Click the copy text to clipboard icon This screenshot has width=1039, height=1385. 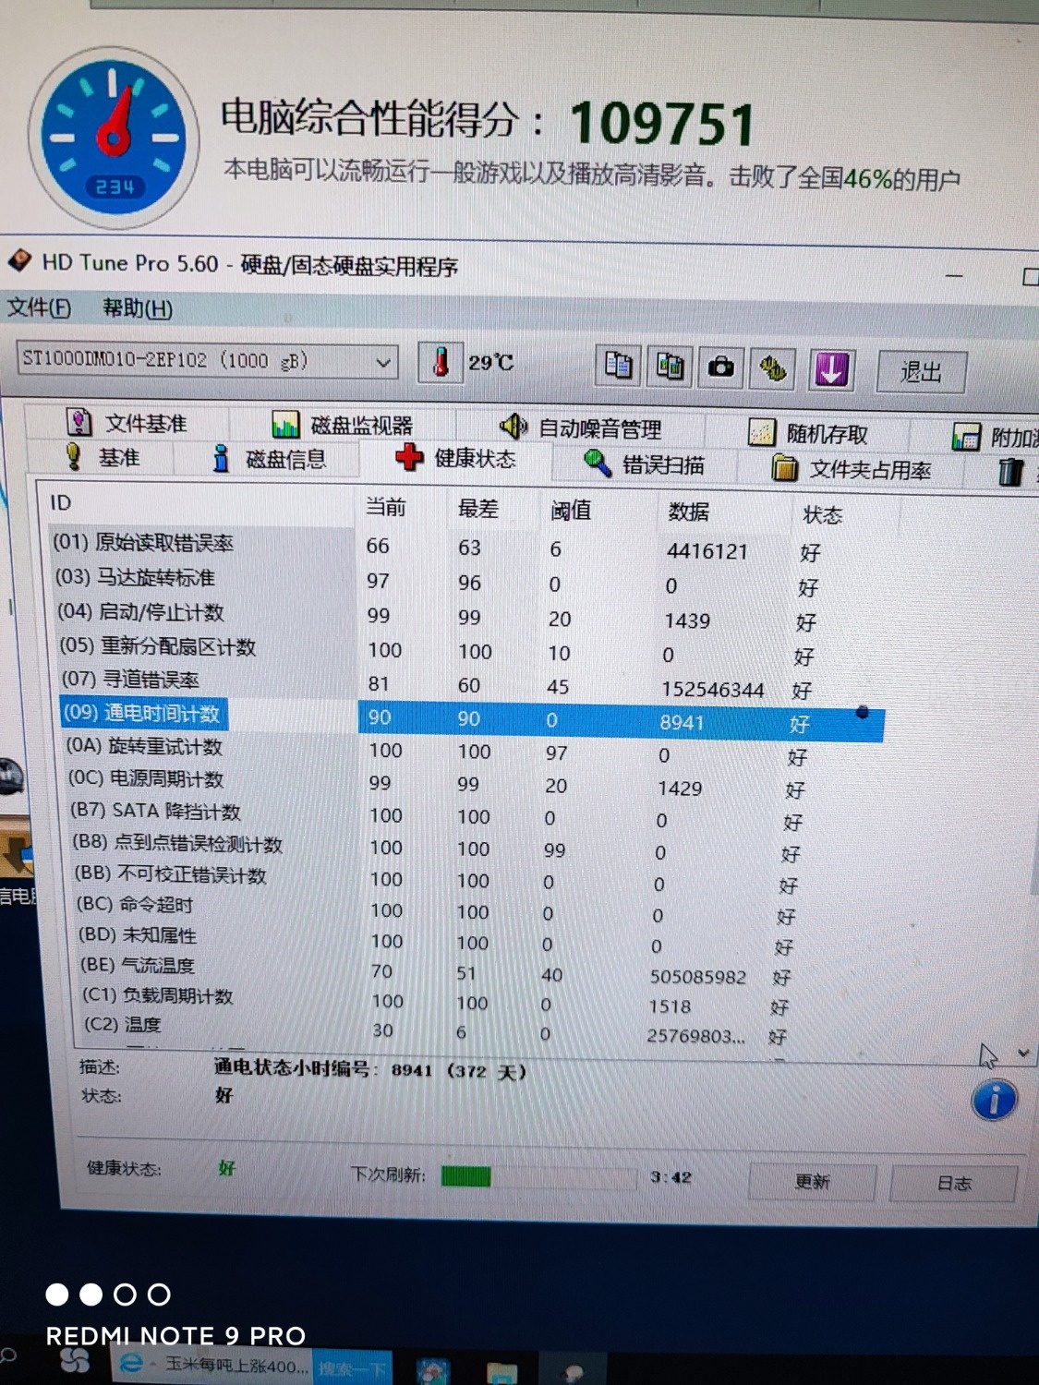[x=618, y=367]
